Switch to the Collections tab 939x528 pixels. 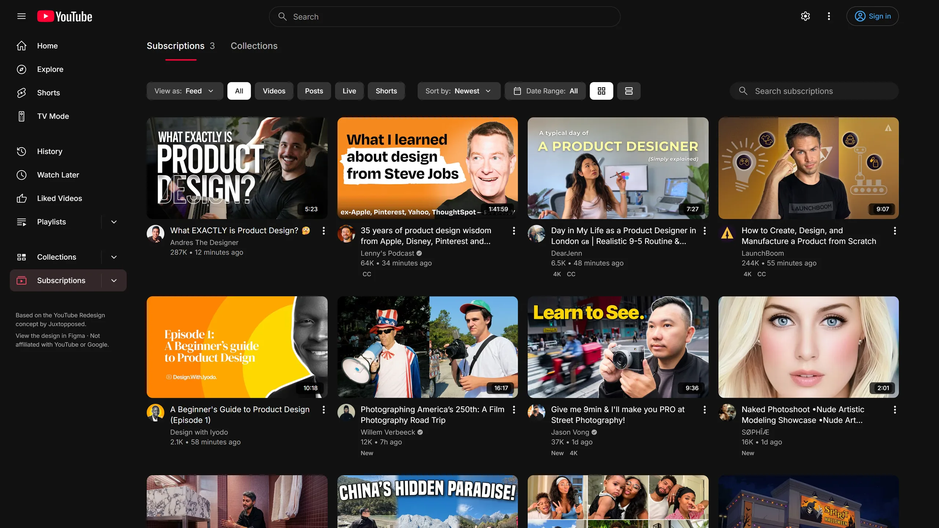click(x=254, y=46)
